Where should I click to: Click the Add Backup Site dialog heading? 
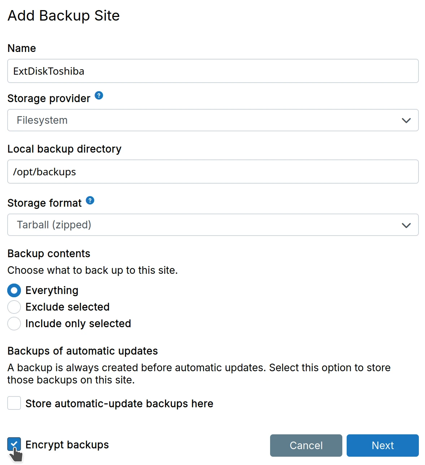(x=64, y=16)
